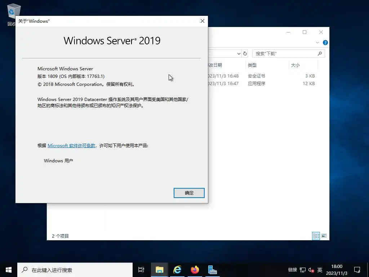
Task: Click the 链接 tray text
Action: (x=293, y=270)
